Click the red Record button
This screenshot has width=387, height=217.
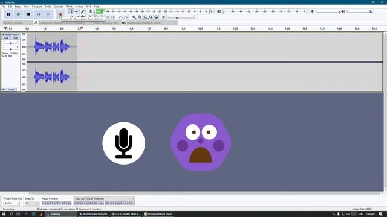[60, 14]
